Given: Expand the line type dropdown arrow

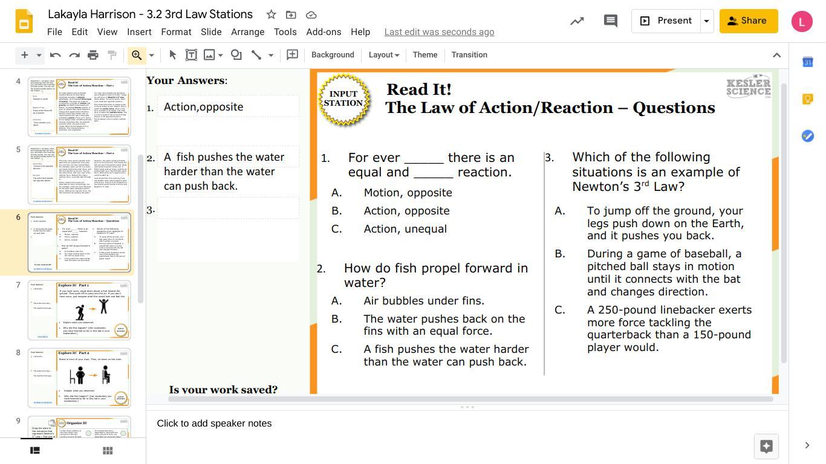Looking at the screenshot, I should tap(271, 55).
